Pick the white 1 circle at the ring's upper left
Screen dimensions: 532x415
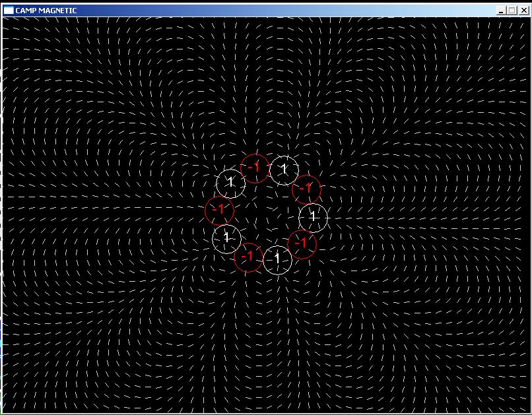231,183
